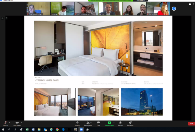Click the encryption shield icon top left

pyautogui.click(x=6, y=18)
